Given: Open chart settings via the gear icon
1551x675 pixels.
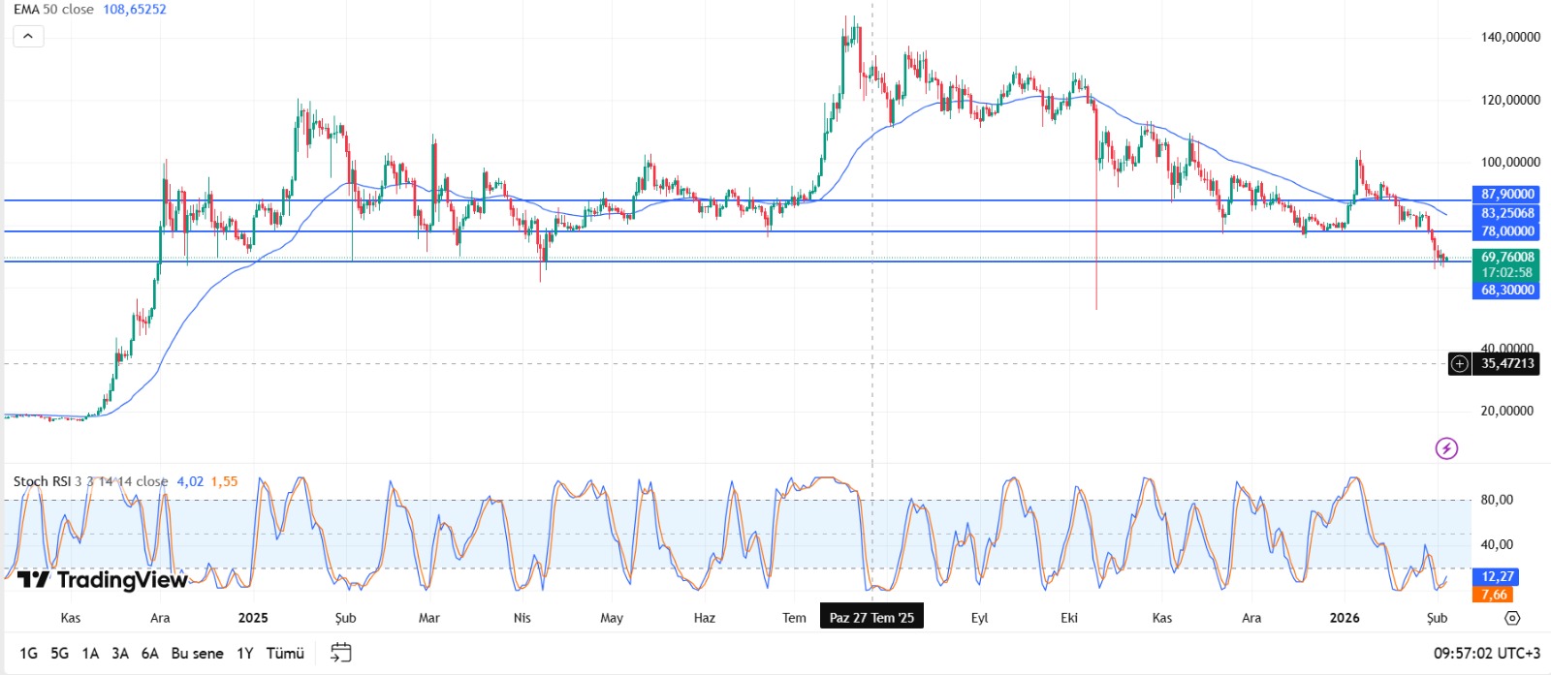Looking at the screenshot, I should click(x=1512, y=618).
